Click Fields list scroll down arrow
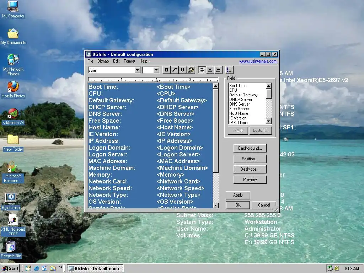364x273 pixels. (x=269, y=121)
